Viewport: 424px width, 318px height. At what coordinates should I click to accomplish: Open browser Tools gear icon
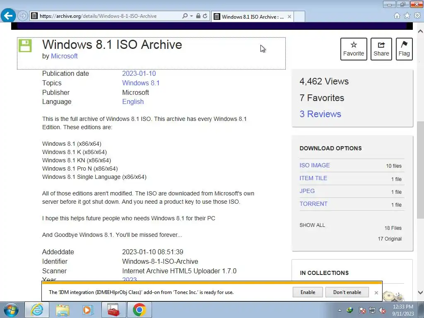pyautogui.click(x=417, y=16)
